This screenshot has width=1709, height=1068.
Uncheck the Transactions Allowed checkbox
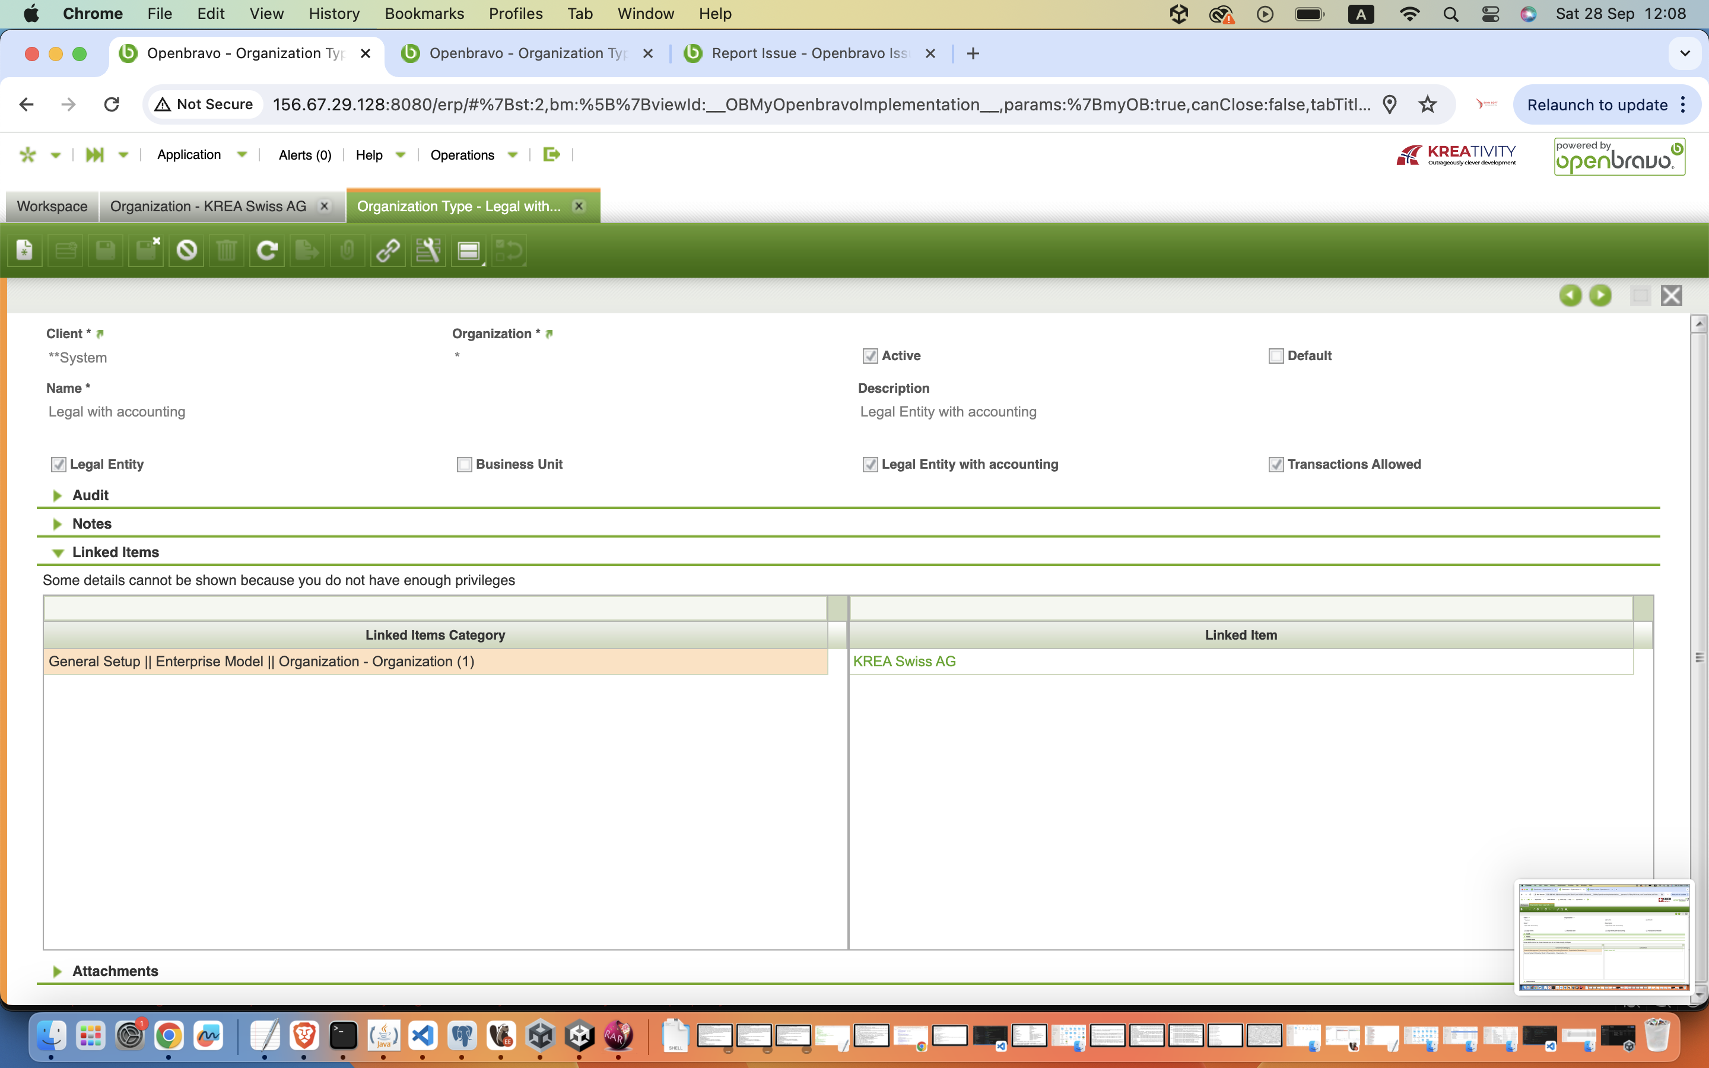[1275, 464]
